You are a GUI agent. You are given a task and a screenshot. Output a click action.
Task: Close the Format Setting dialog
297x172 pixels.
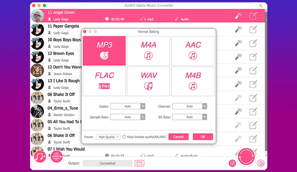coord(85,32)
